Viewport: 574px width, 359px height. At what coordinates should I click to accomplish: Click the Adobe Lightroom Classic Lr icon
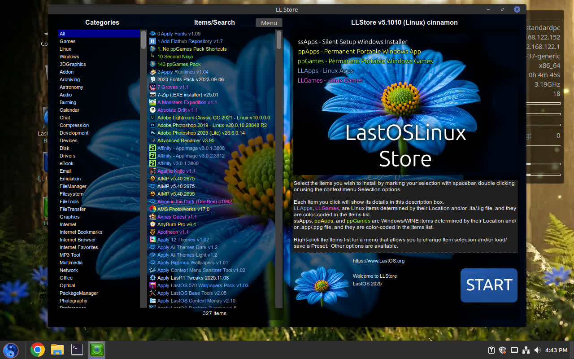coord(152,118)
